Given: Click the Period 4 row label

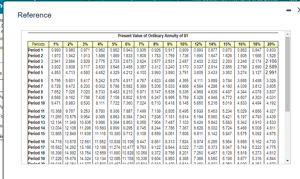Looking at the screenshot, I should tap(35, 67).
